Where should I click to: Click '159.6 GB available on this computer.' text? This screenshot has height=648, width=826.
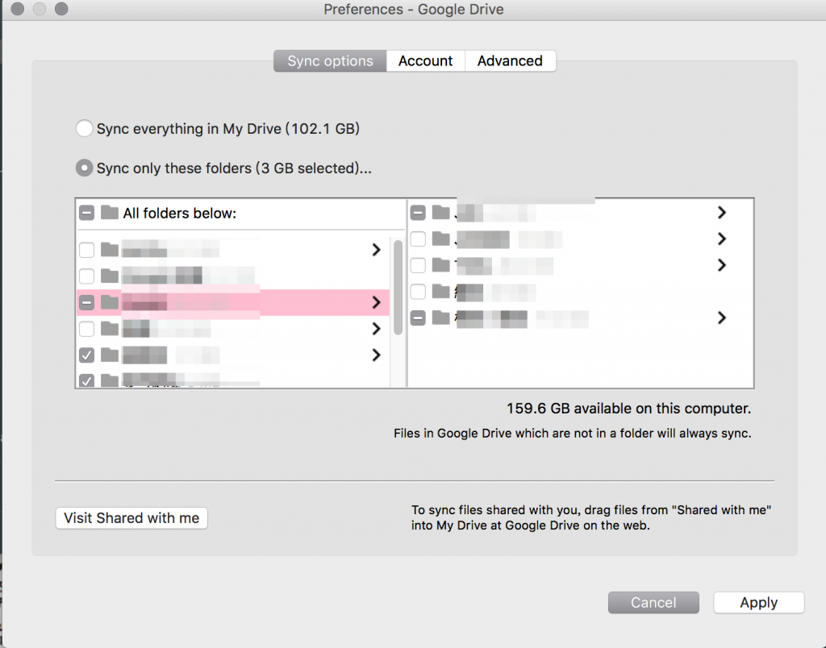tap(628, 409)
